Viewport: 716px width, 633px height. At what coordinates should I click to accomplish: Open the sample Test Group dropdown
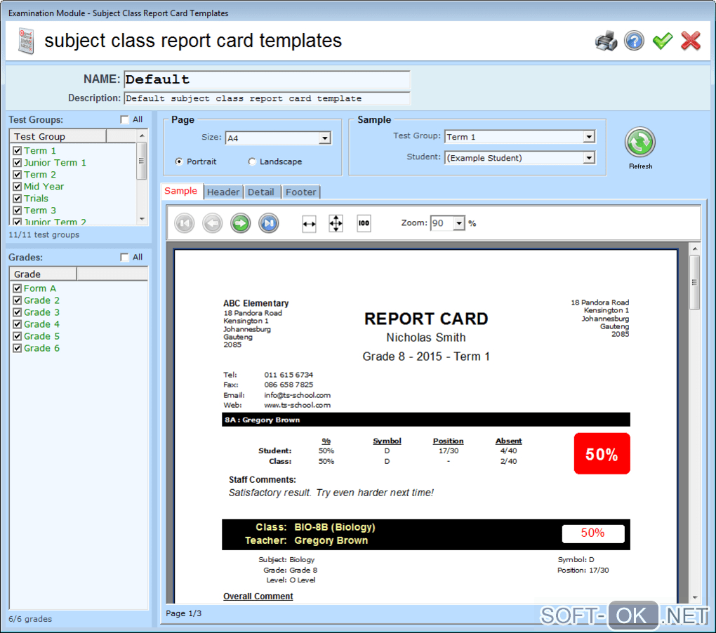[589, 136]
